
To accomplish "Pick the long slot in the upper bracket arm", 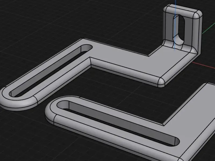I will tap(51, 71).
